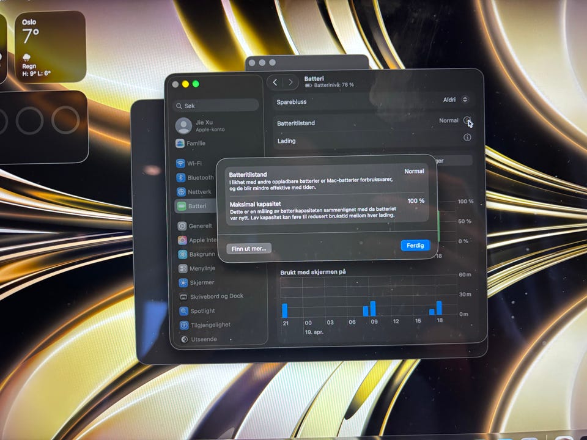Click info icon in Lading row
Viewport: 587px width, 440px height.
click(467, 137)
